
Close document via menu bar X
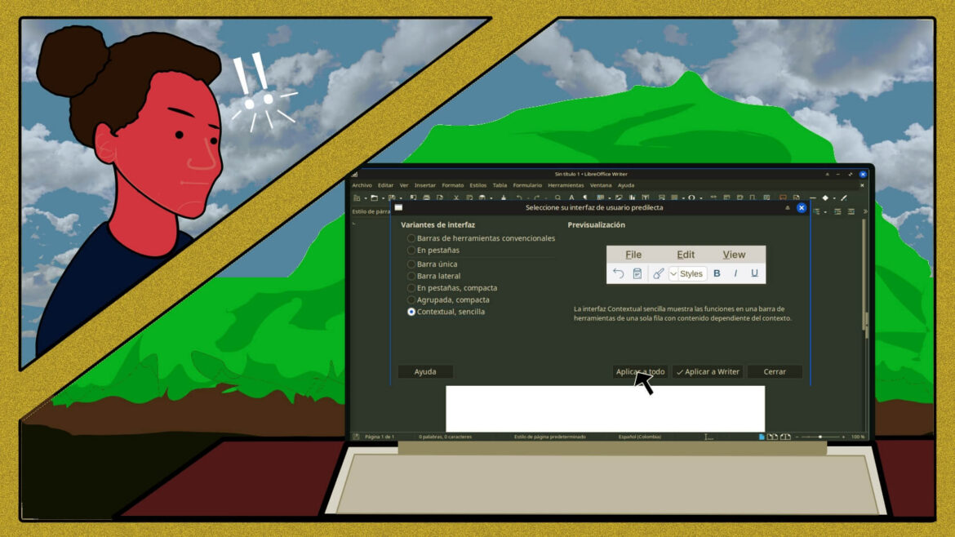coord(862,185)
